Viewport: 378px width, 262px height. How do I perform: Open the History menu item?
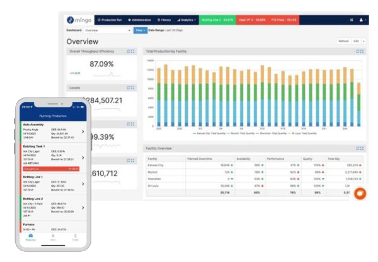pyautogui.click(x=164, y=20)
